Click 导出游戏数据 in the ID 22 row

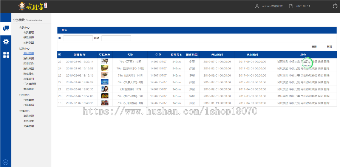click(x=309, y=83)
